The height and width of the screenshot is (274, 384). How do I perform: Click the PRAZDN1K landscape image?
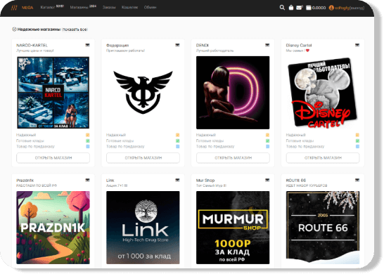tap(53, 228)
